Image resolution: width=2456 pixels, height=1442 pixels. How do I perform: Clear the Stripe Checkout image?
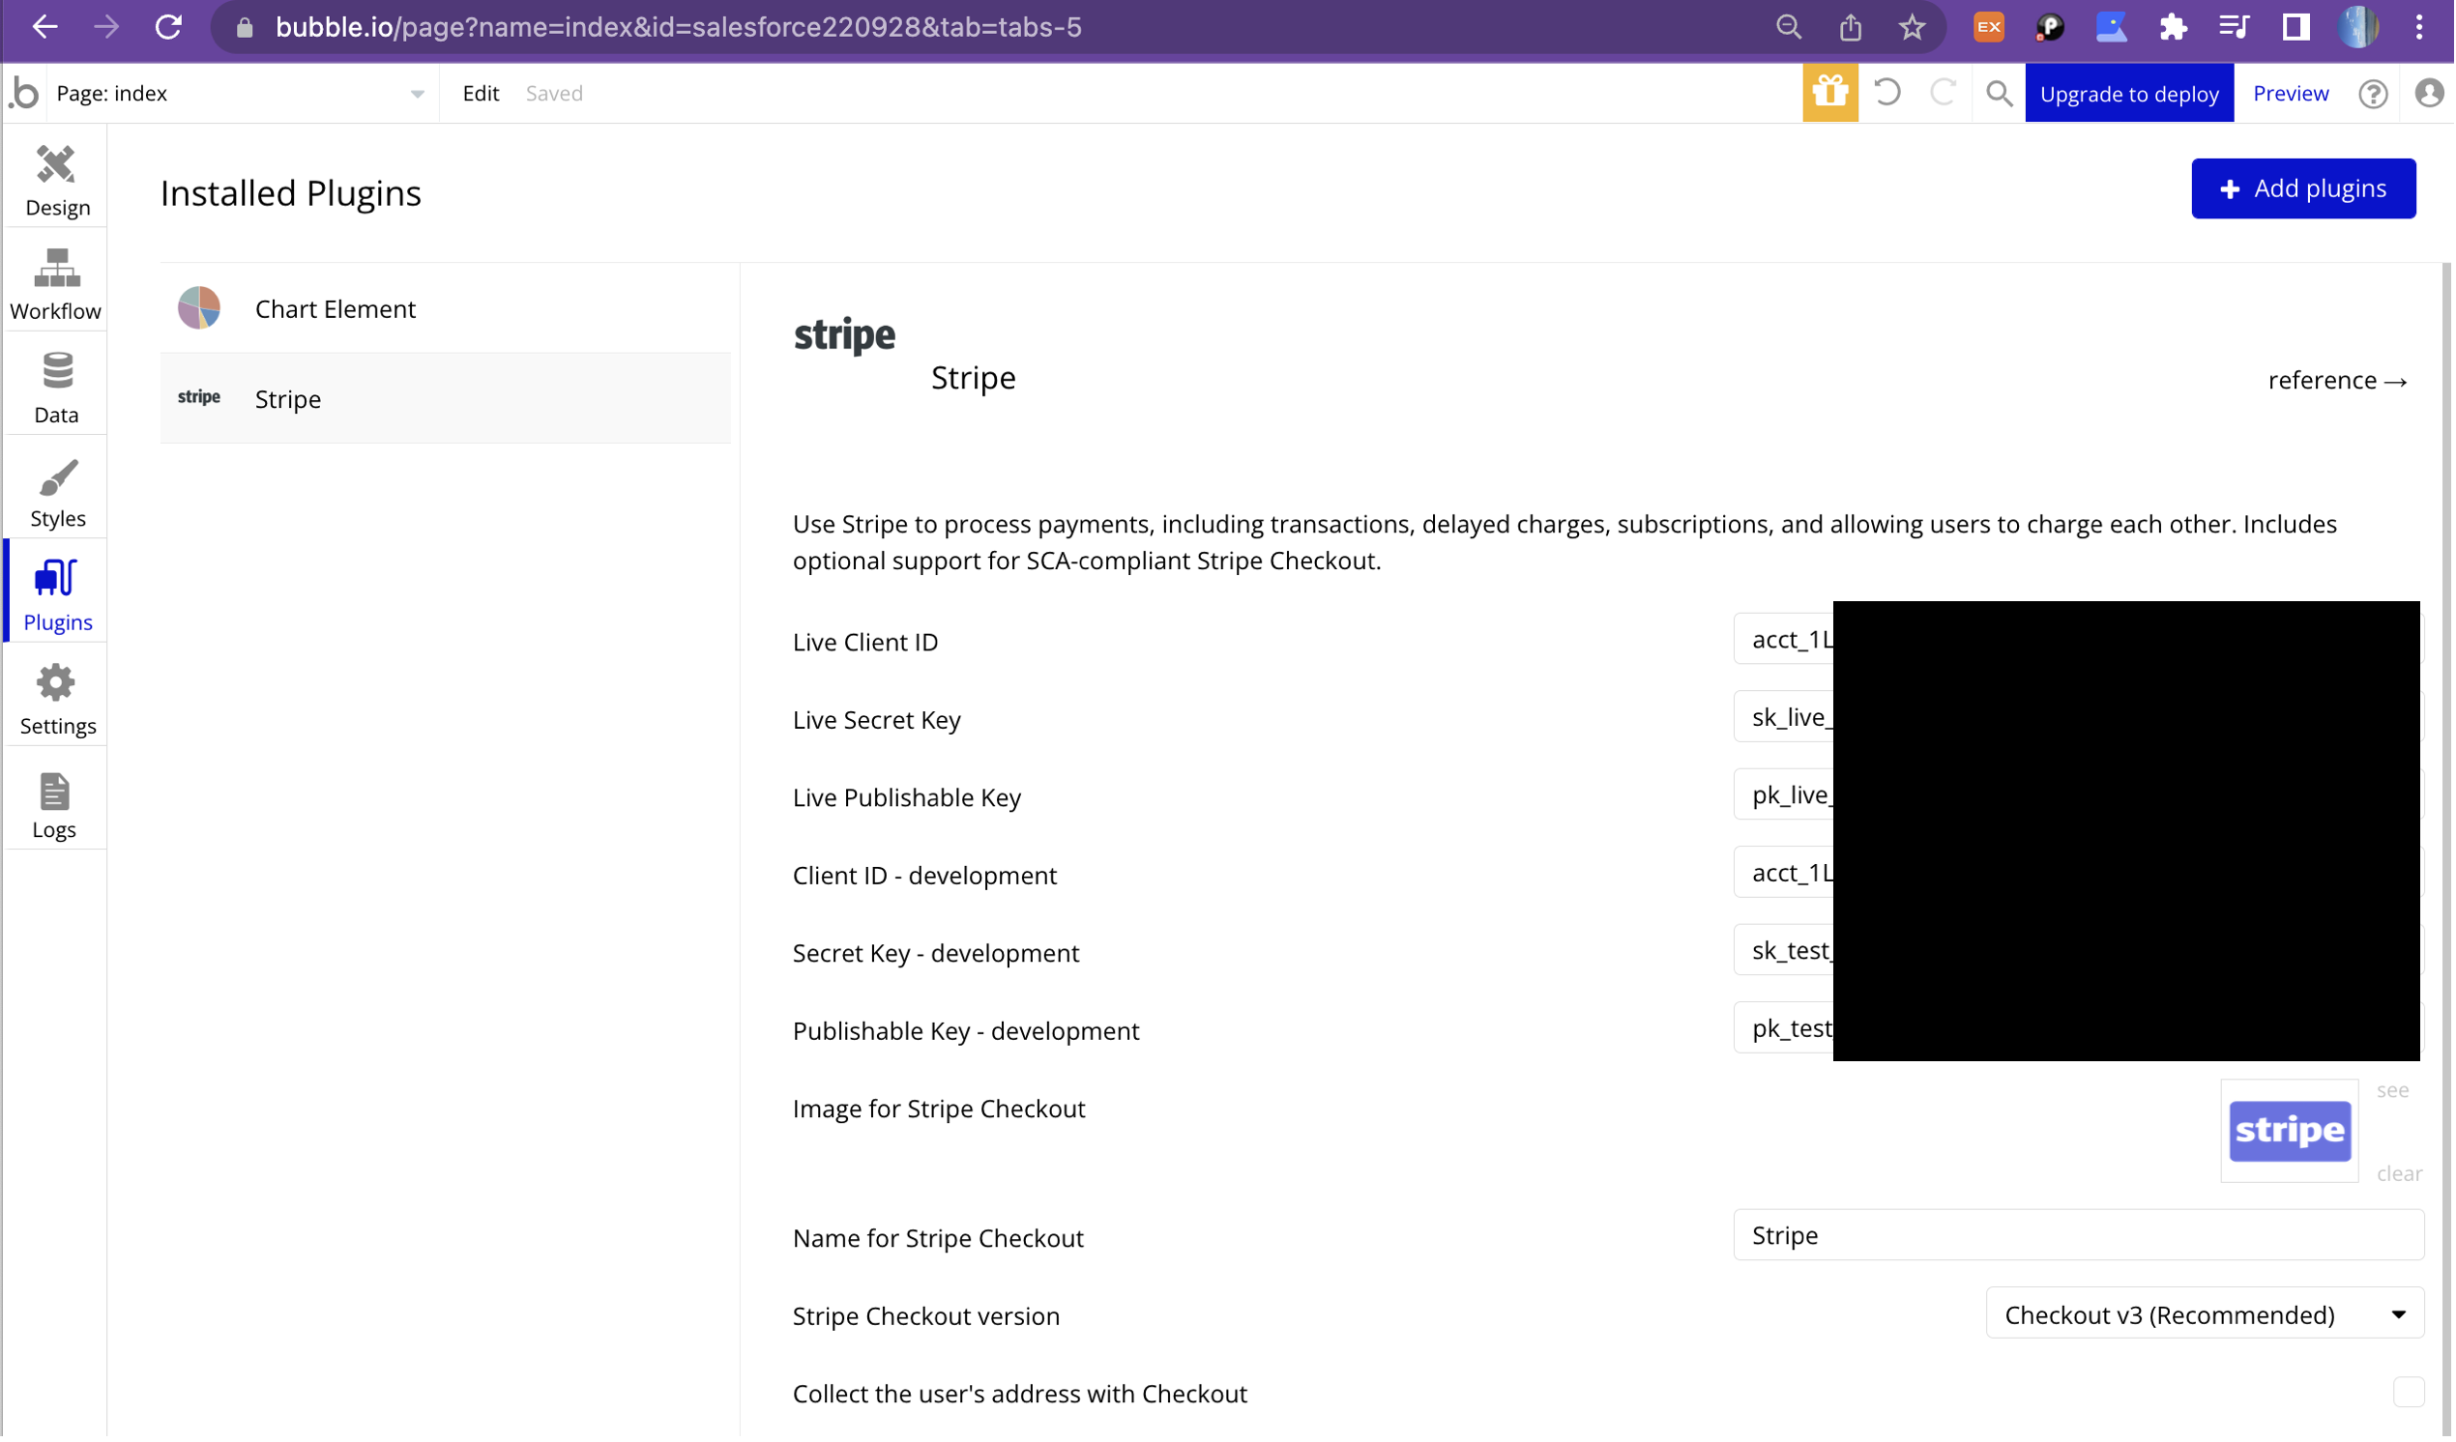tap(2399, 1174)
